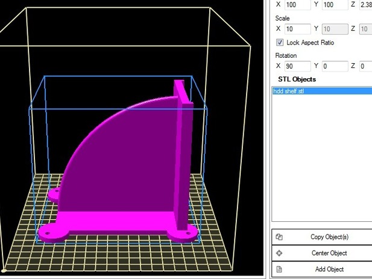Click the position X field showing 100

297,5
